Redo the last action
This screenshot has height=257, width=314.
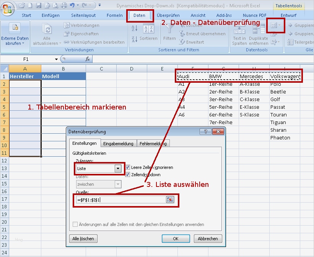pos(84,5)
